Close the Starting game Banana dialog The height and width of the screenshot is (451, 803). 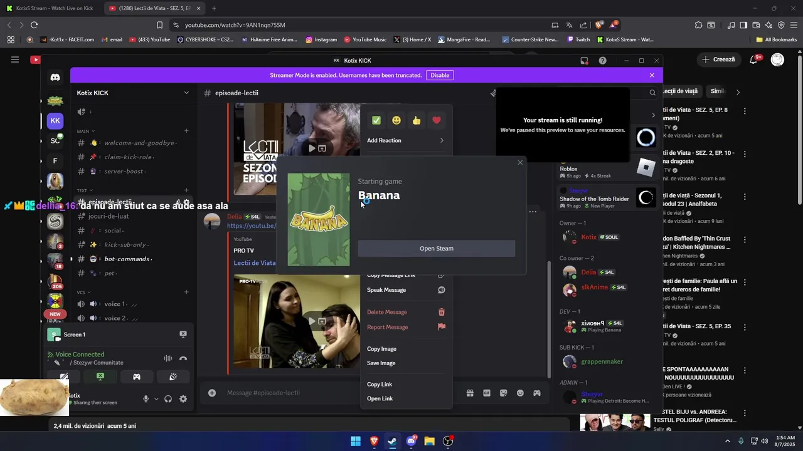pos(520,163)
